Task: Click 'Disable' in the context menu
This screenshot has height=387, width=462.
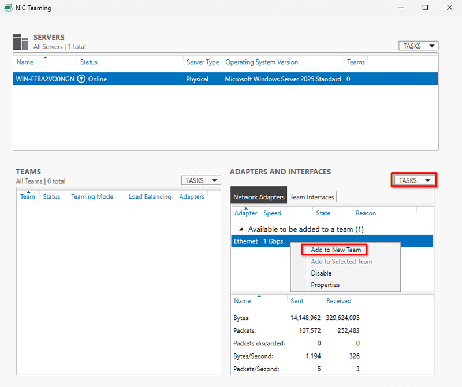Action: coord(321,273)
